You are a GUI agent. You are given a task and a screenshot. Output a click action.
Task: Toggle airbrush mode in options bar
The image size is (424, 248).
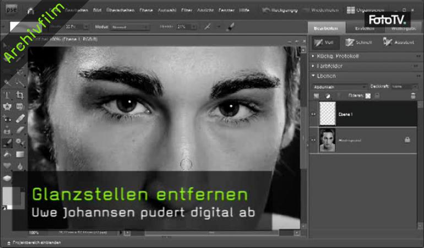click(x=208, y=26)
